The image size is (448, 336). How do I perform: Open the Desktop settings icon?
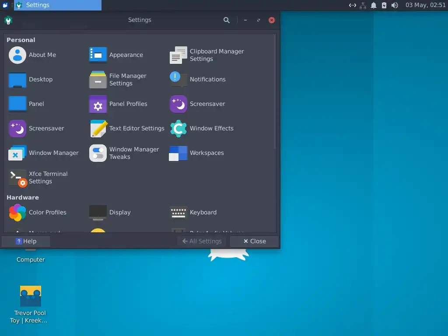[17, 80]
